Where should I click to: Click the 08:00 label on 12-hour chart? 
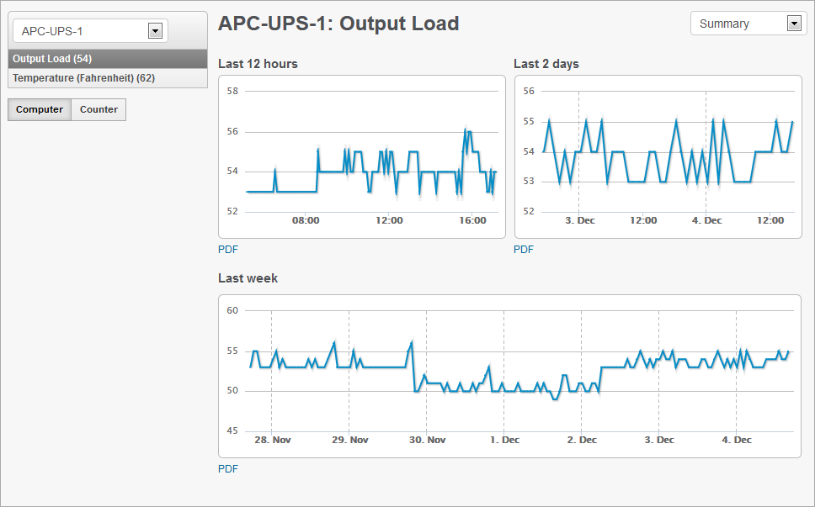(x=306, y=221)
